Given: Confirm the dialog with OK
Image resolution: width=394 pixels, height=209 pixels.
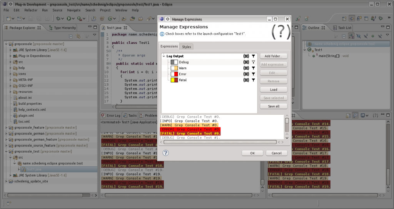Looking at the screenshot, I should click(252, 153).
